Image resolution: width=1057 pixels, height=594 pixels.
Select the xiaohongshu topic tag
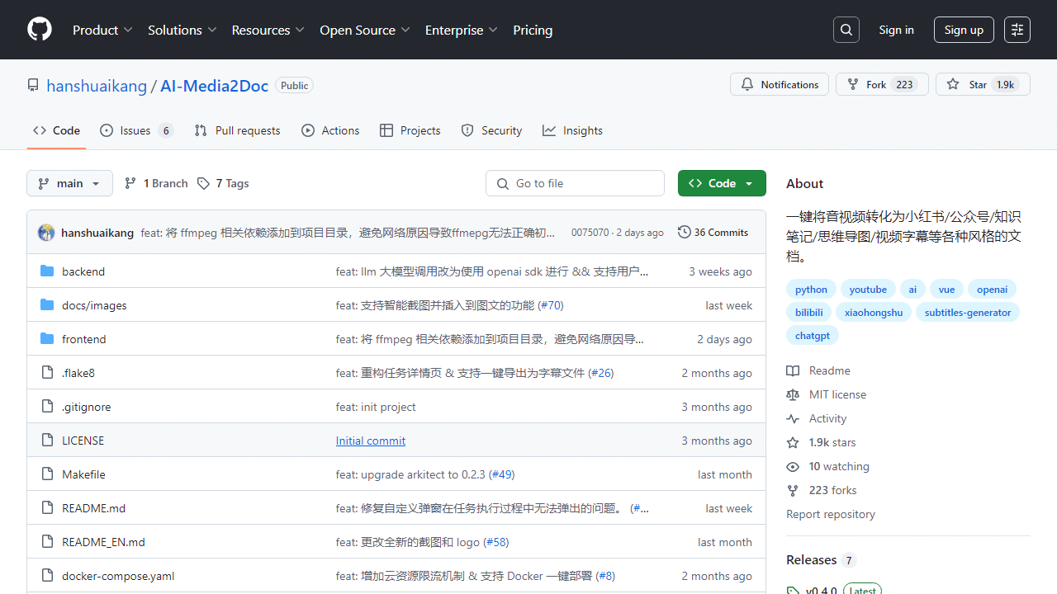pyautogui.click(x=874, y=312)
